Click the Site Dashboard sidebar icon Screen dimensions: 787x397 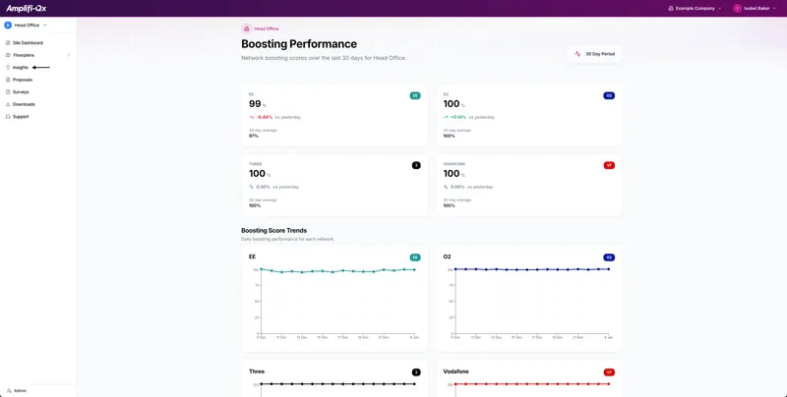[x=8, y=43]
